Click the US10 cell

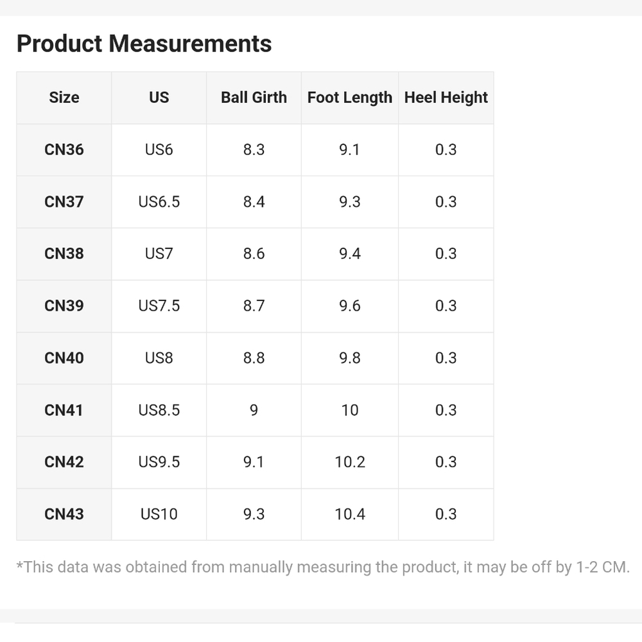(x=159, y=514)
